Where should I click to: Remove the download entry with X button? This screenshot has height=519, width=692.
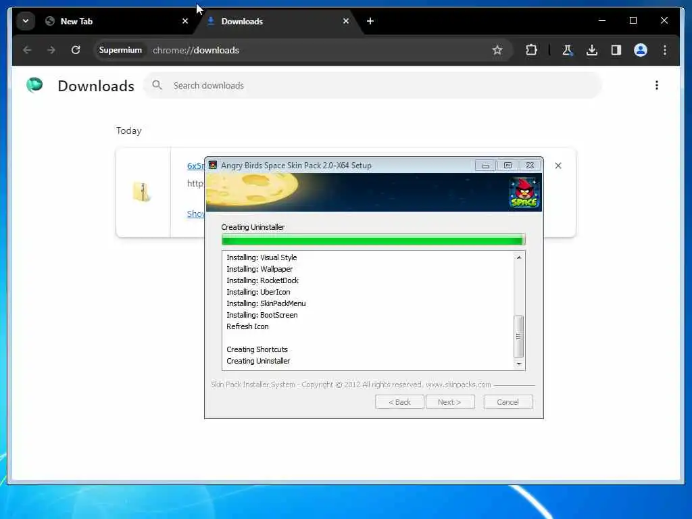pos(558,166)
